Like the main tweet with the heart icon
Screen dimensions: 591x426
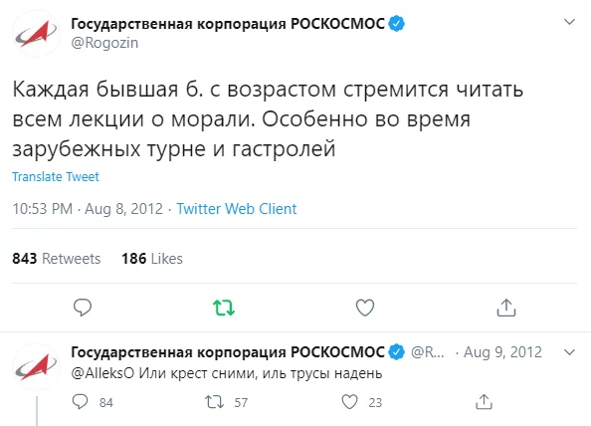[x=365, y=308]
